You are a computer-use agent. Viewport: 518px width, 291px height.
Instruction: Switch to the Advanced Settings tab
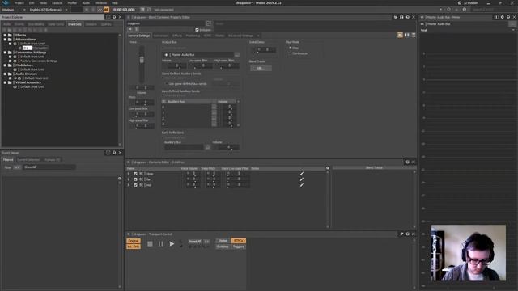pyautogui.click(x=240, y=36)
